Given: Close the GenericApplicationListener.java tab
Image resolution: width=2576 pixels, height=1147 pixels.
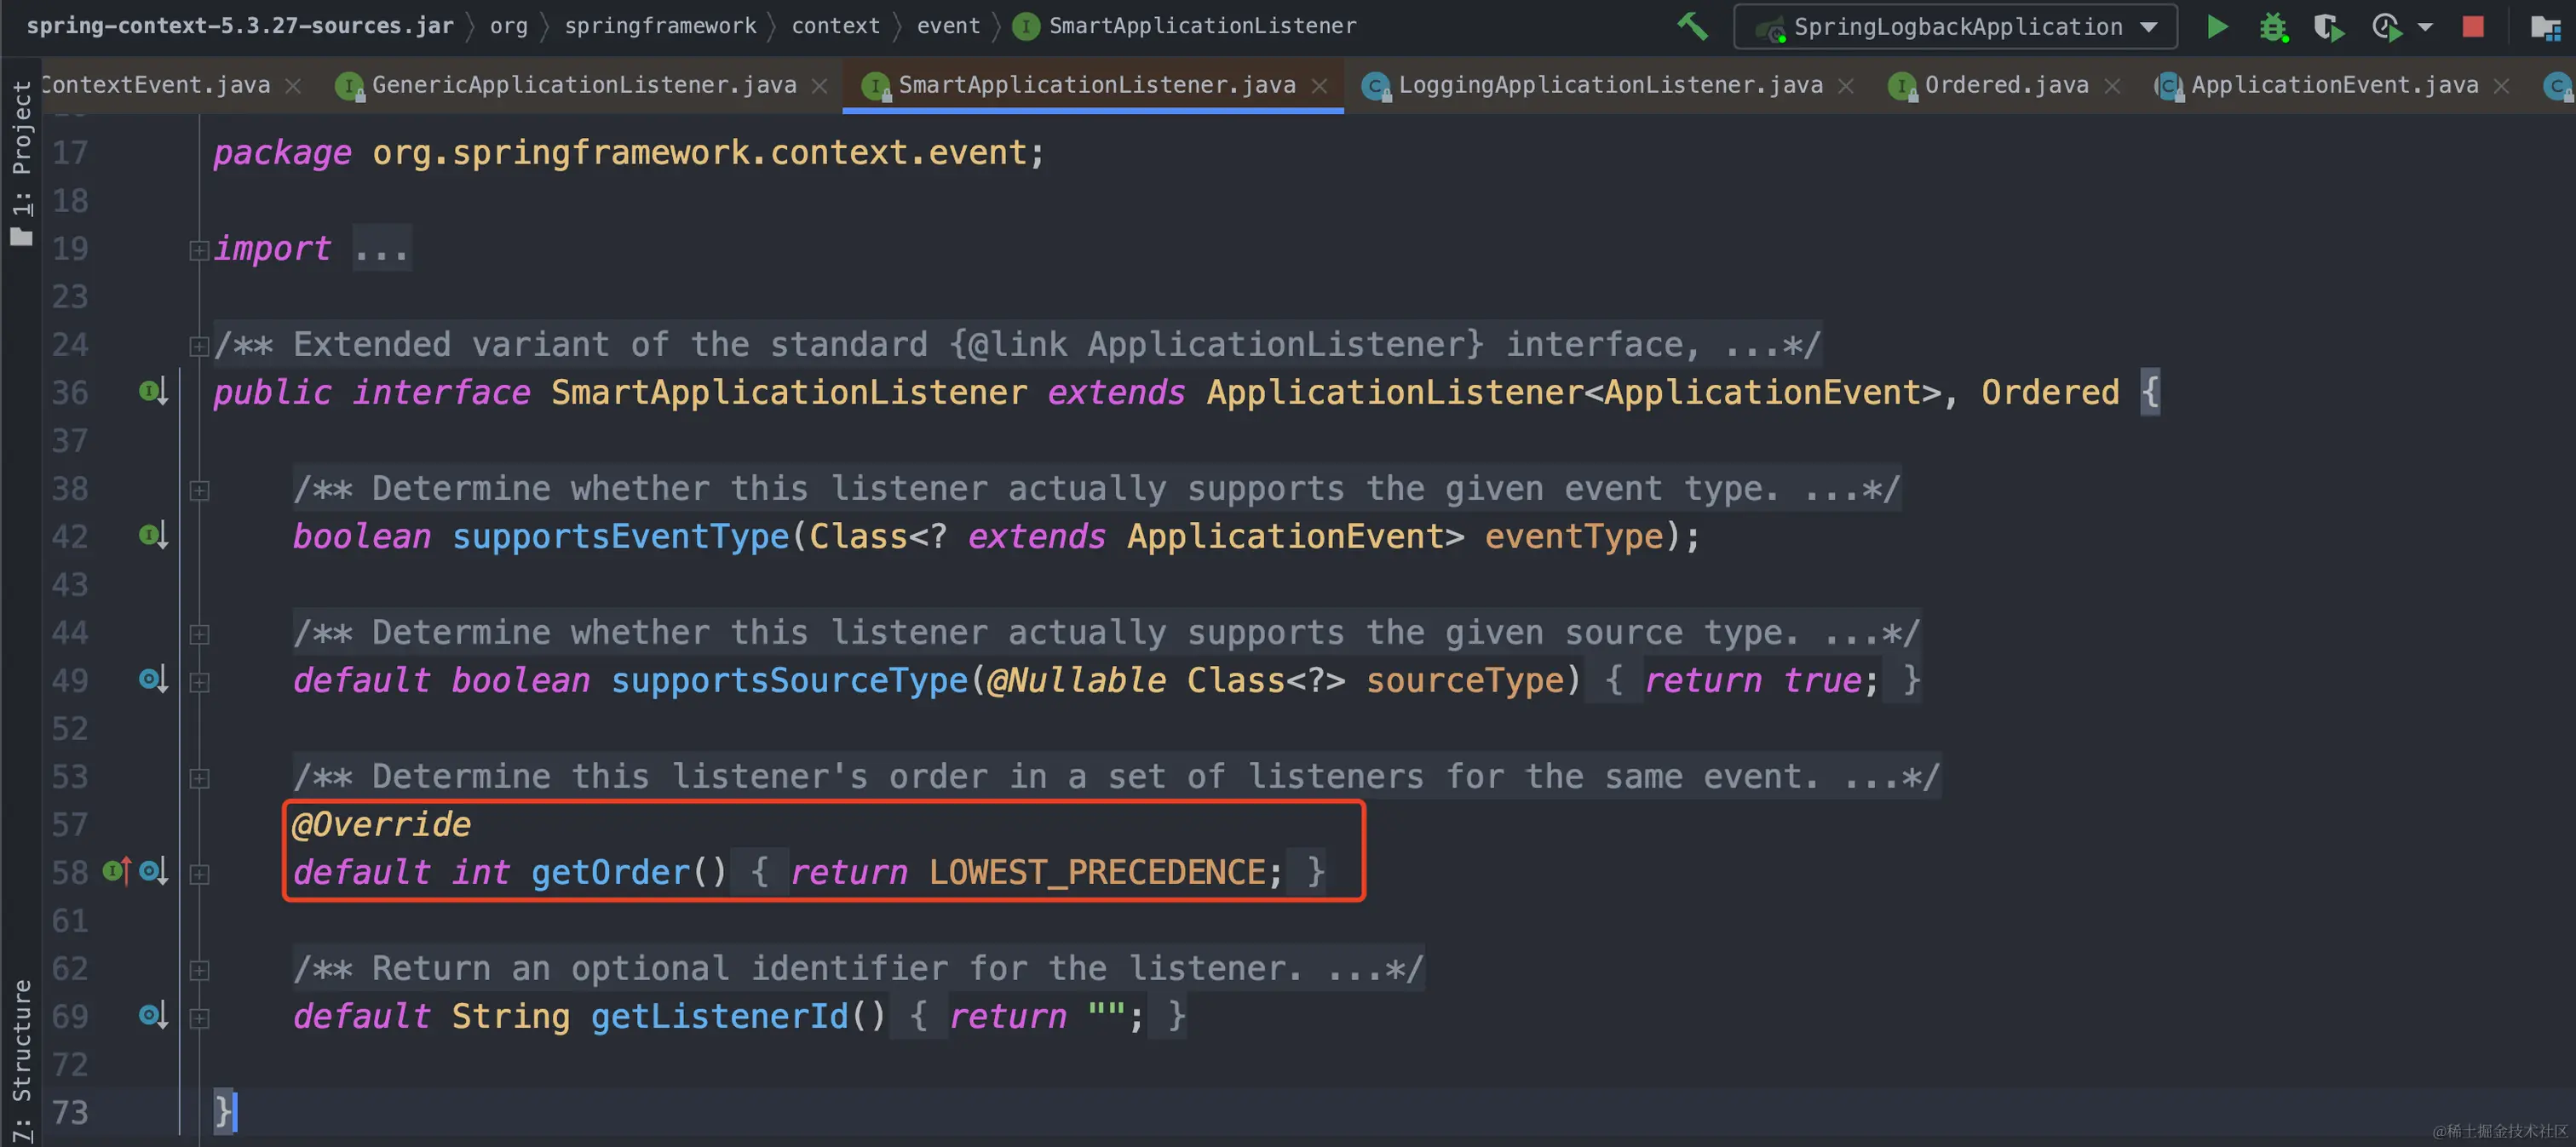Looking at the screenshot, I should pos(820,86).
